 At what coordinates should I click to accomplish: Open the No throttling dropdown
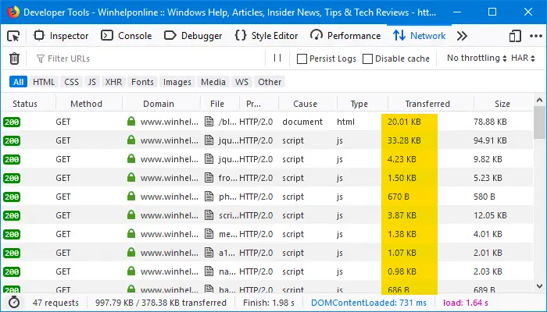[x=477, y=58]
